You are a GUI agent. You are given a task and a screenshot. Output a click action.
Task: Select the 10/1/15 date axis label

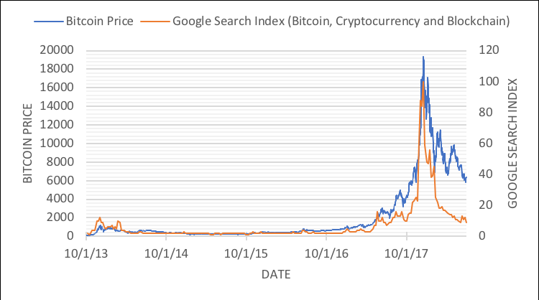(x=247, y=252)
